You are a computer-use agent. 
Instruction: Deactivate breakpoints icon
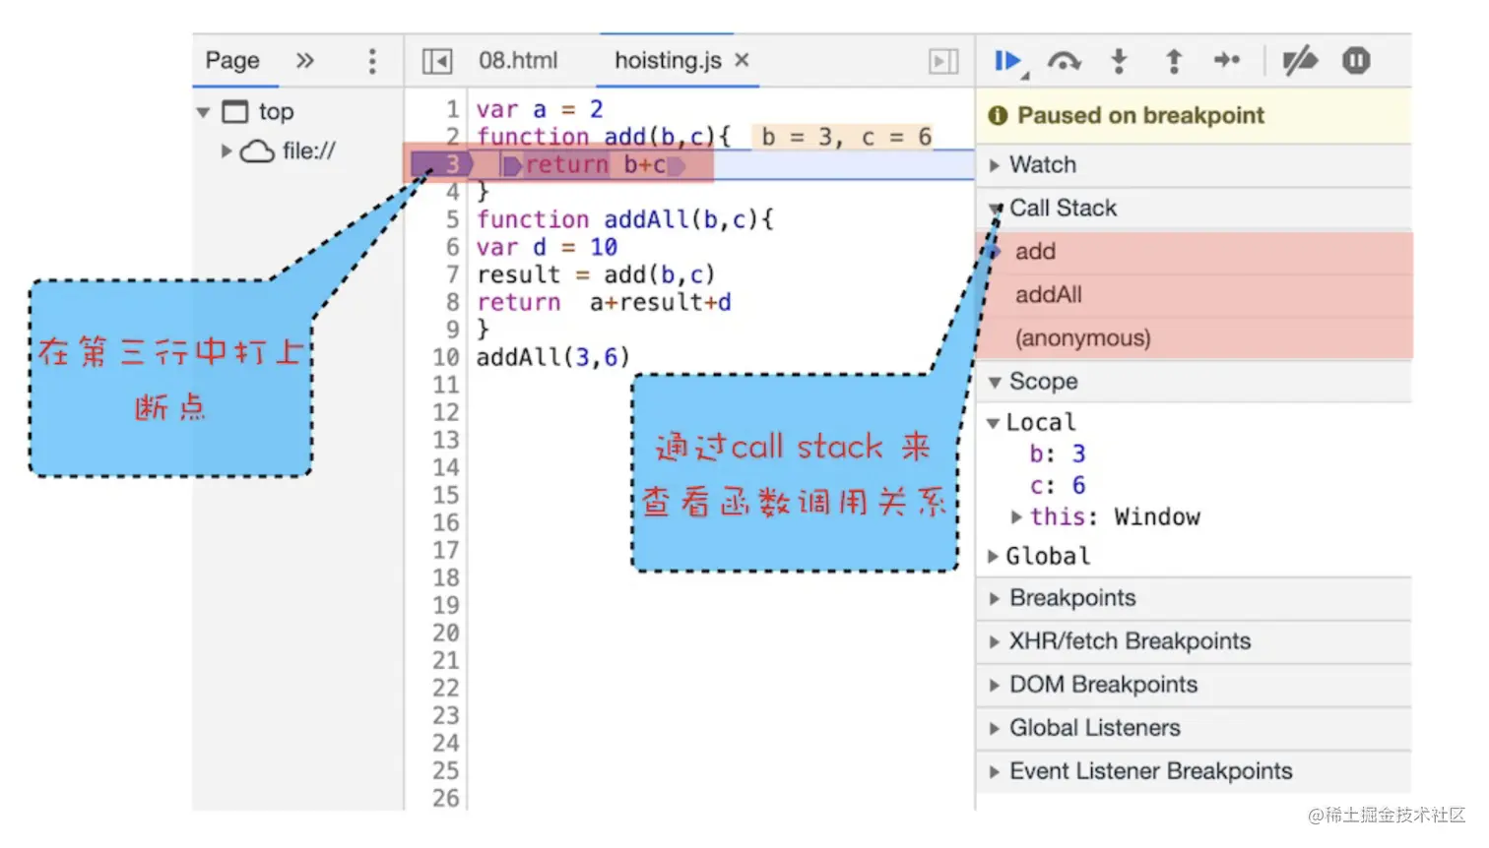[1300, 61]
